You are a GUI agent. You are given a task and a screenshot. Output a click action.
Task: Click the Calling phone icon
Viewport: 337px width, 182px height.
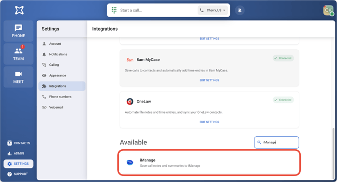coord(44,65)
